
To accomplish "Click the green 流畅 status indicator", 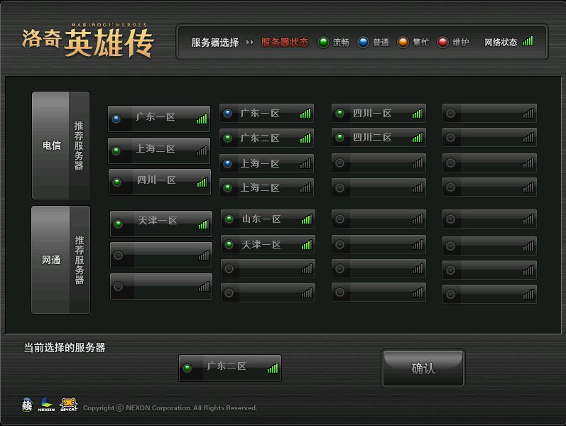I will coord(323,43).
